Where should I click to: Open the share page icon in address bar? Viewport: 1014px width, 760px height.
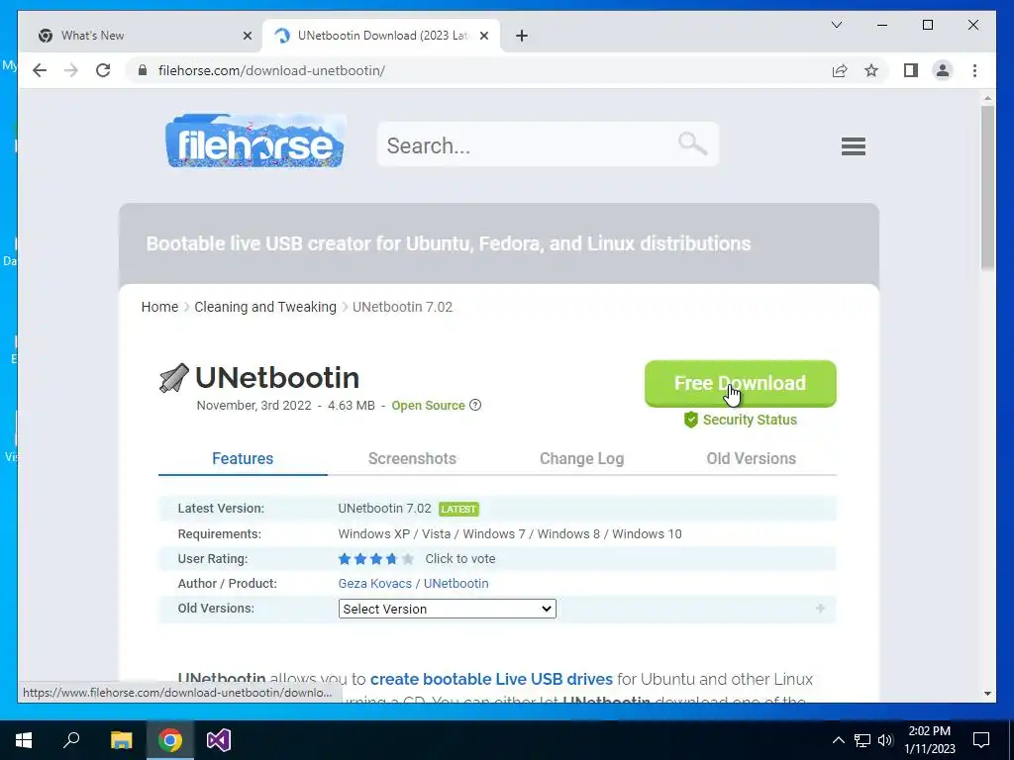tap(840, 70)
